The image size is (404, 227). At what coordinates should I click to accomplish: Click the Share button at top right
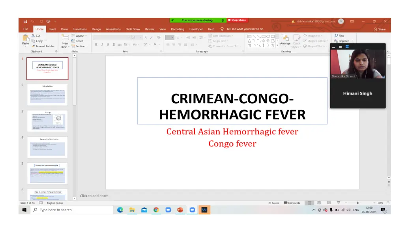[380, 29]
